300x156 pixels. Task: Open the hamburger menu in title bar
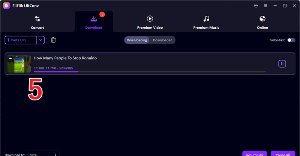[265, 6]
